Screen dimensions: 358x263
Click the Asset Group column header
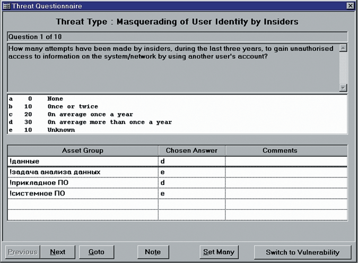(x=82, y=150)
